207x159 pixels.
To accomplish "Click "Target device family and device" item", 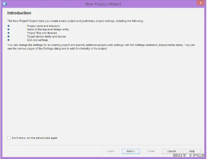I will pos(47,36).
